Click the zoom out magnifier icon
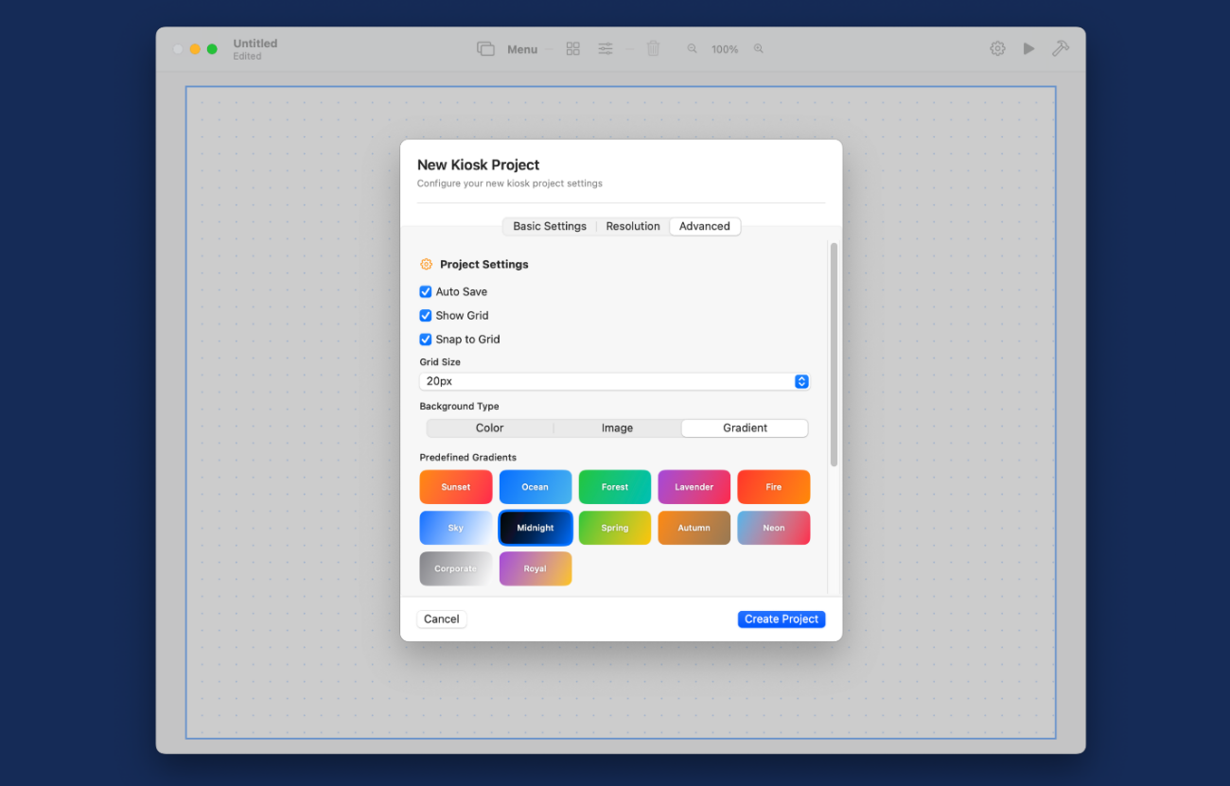Viewport: 1230px width, 786px height. (x=692, y=49)
